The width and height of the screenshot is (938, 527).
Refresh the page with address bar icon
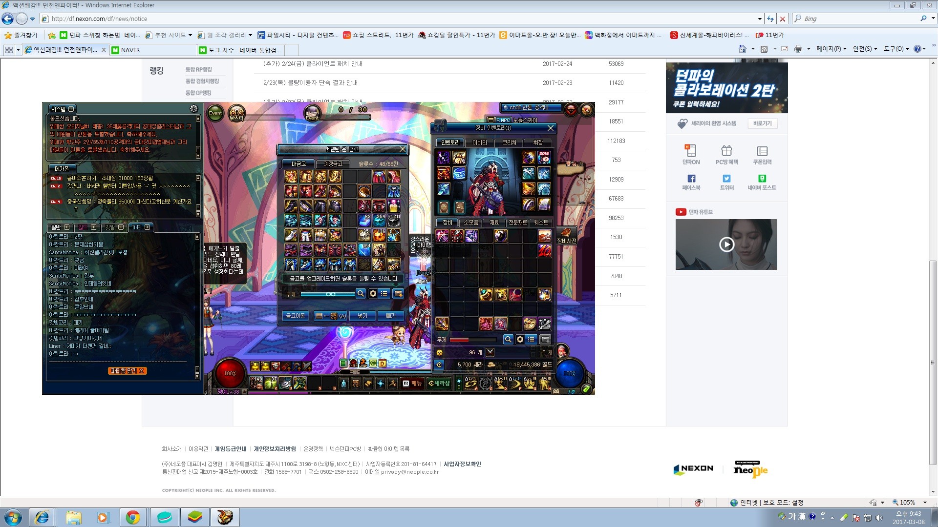pos(770,19)
